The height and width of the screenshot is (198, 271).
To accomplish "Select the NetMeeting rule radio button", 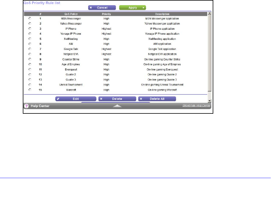I will (x=30, y=39).
